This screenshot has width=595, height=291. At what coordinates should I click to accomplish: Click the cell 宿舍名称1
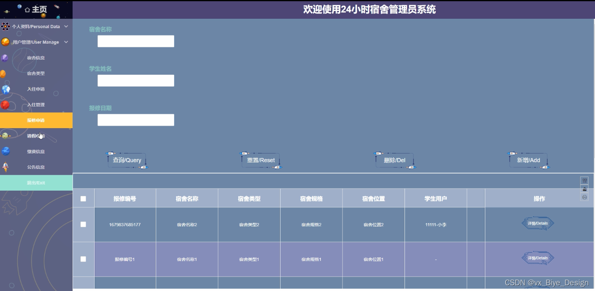(187, 260)
